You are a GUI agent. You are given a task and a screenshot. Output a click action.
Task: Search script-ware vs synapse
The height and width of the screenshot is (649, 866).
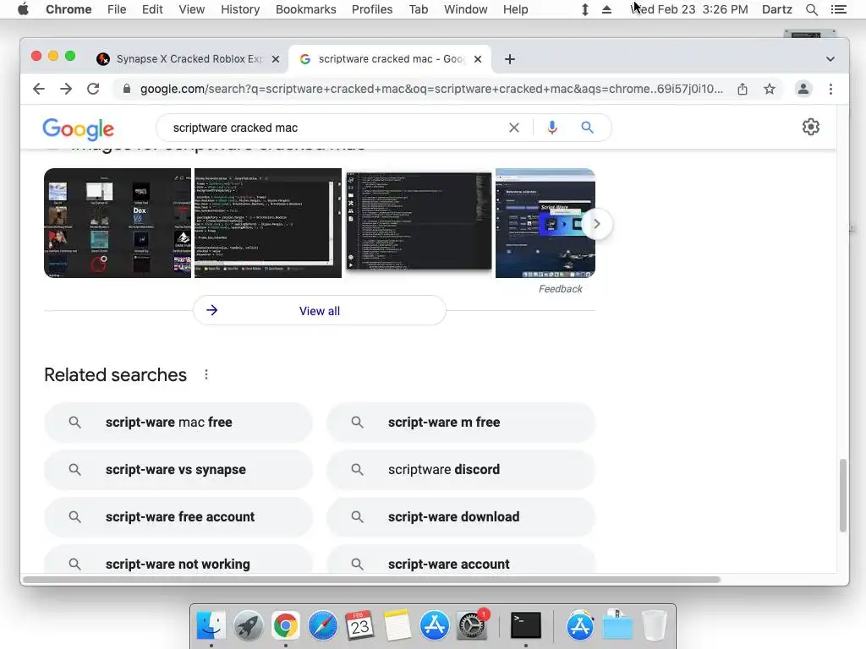tap(178, 470)
